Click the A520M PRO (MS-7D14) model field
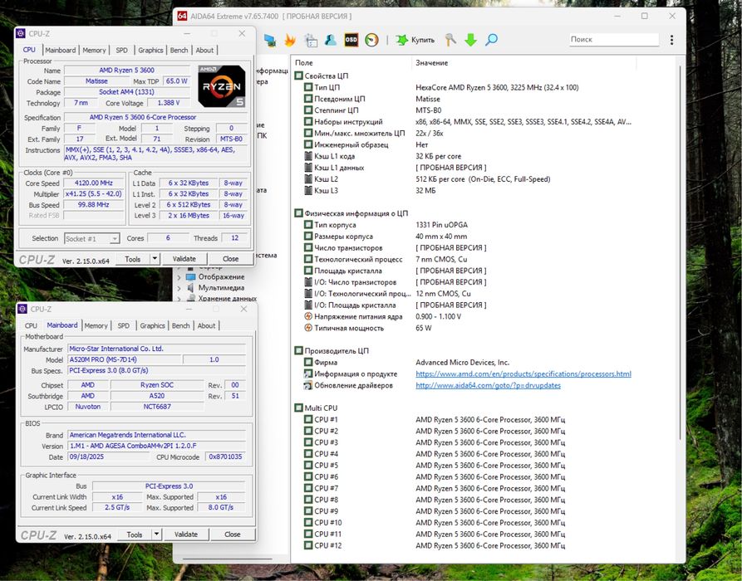The height and width of the screenshot is (581, 742). pos(124,359)
